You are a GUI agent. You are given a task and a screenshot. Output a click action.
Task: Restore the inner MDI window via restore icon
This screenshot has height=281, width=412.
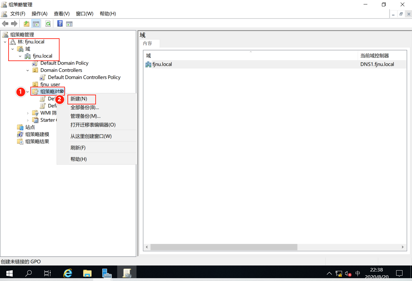click(401, 14)
